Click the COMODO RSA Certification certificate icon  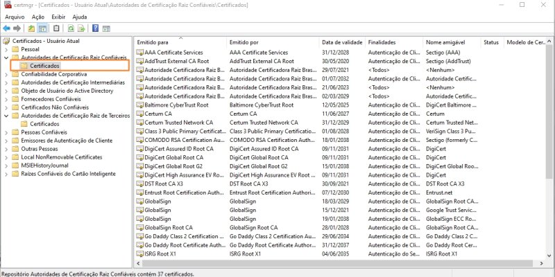click(140, 140)
